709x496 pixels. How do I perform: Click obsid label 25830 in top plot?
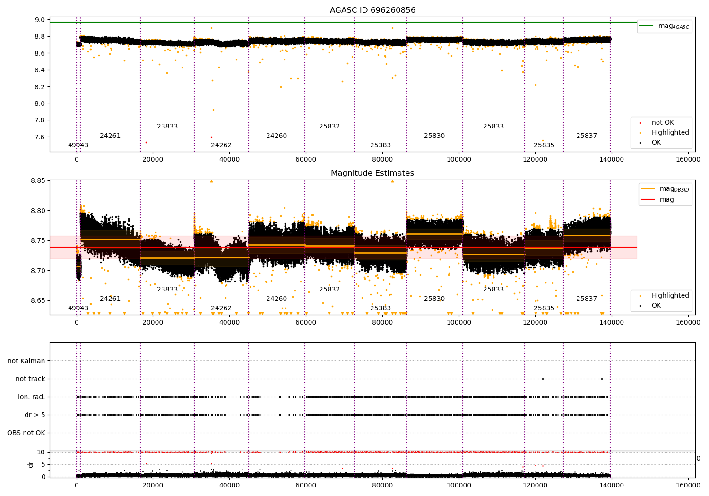[434, 136]
